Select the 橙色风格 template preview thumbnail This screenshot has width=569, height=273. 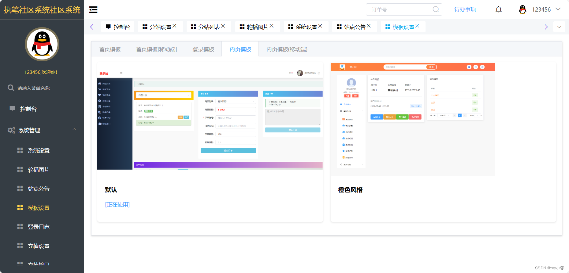[413, 120]
